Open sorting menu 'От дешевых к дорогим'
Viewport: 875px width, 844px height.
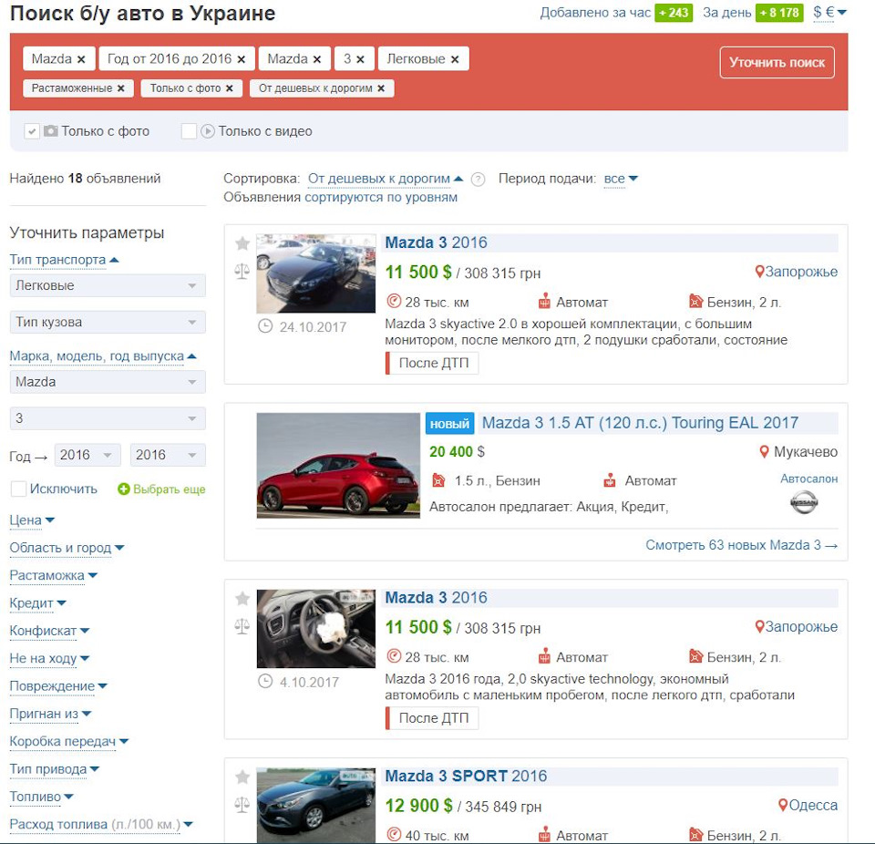[x=386, y=179]
